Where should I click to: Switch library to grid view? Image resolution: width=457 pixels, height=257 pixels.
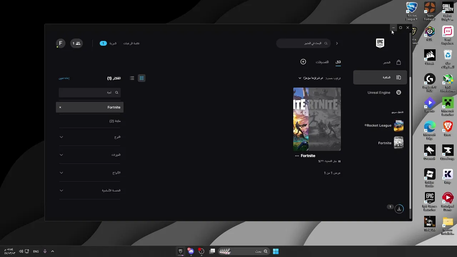pyautogui.click(x=142, y=78)
